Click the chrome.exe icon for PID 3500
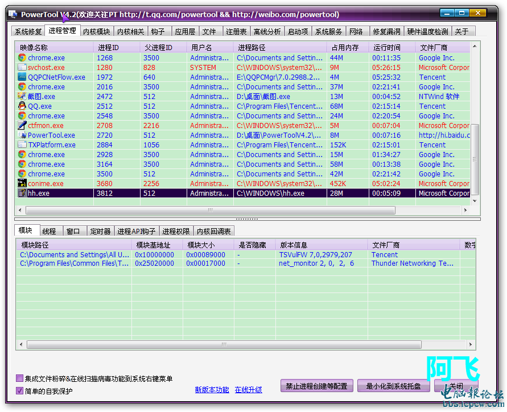The height and width of the screenshot is (412, 507). [22, 174]
